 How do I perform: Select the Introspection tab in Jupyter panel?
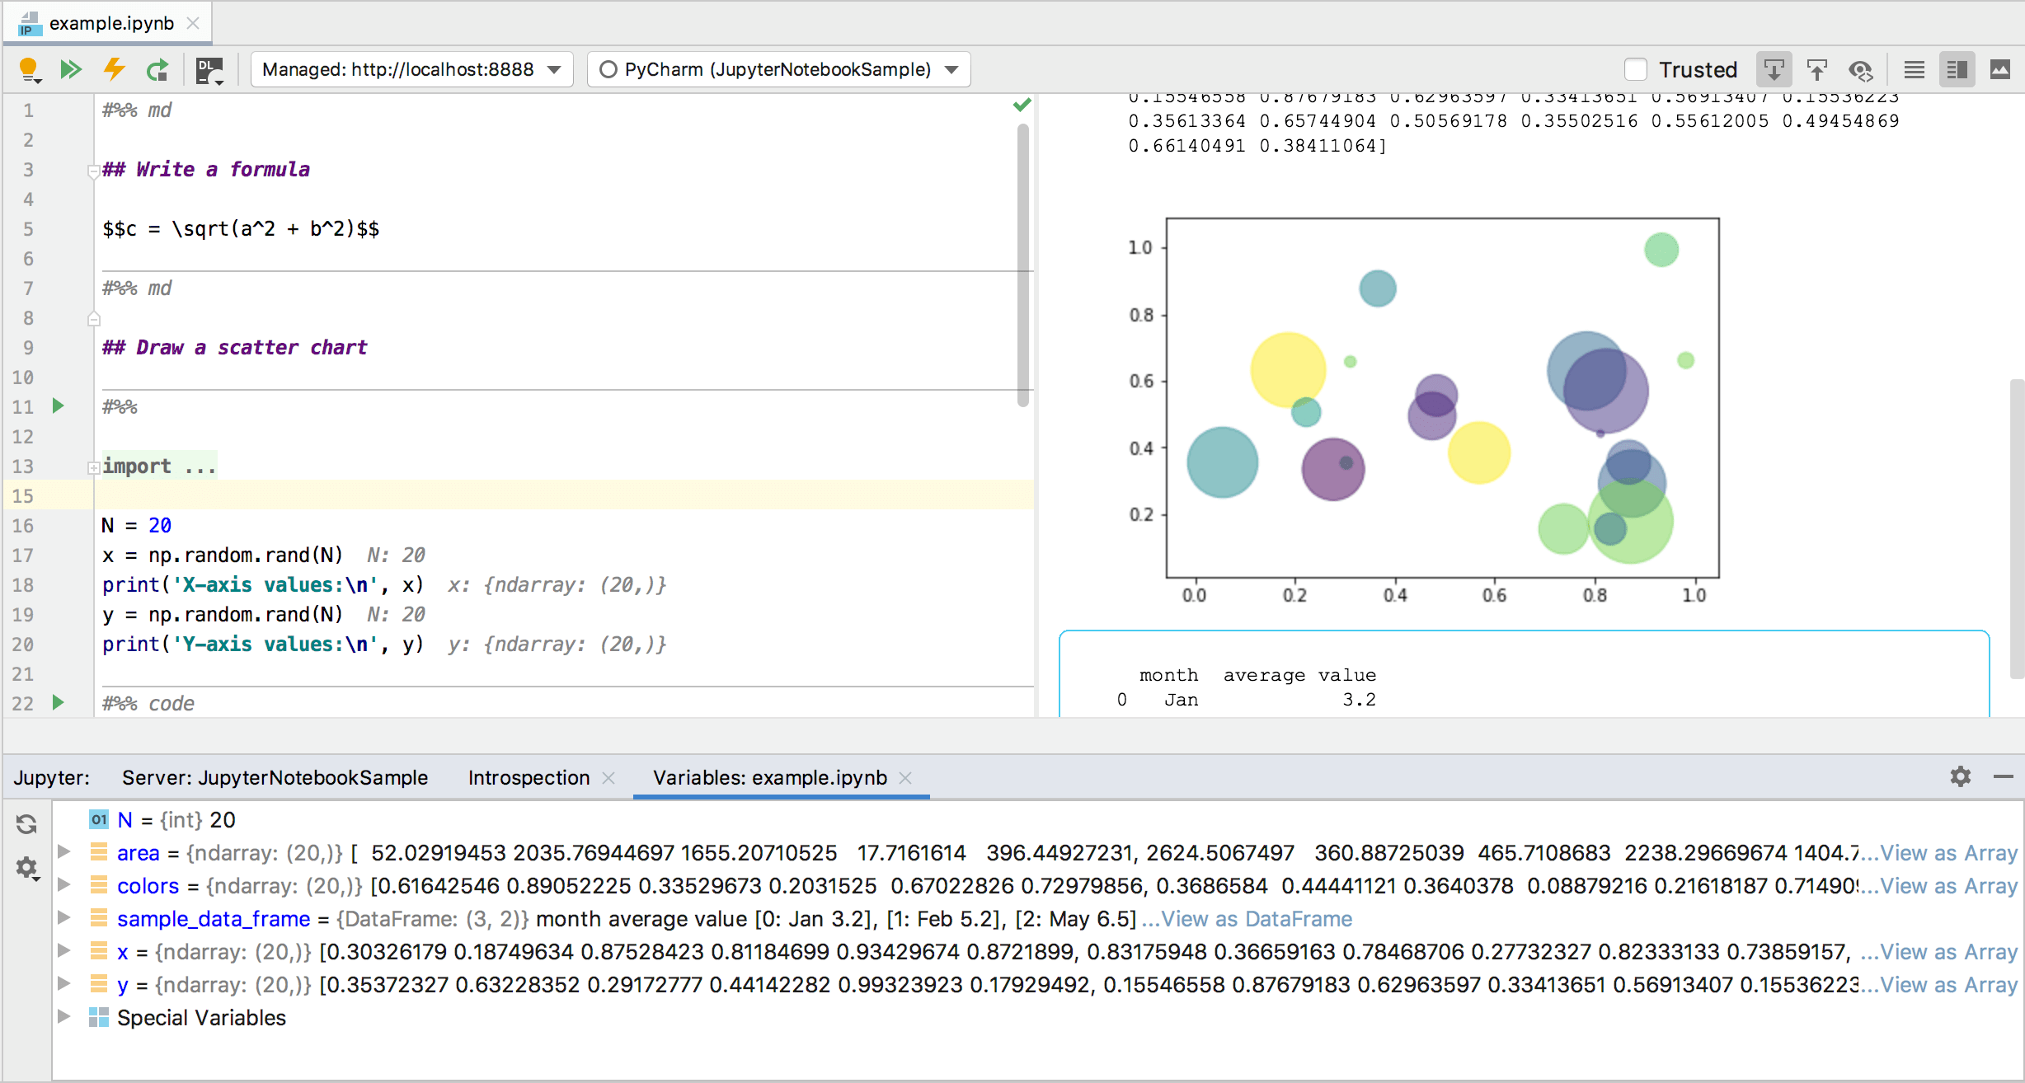(x=529, y=778)
